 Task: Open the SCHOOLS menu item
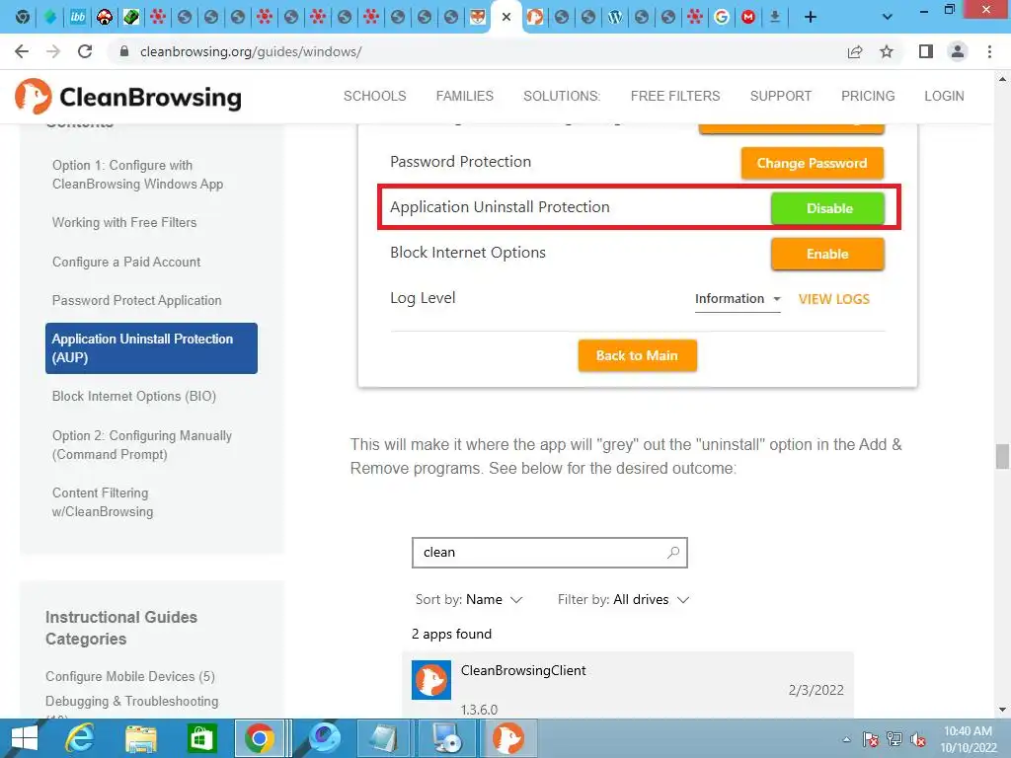[374, 96]
